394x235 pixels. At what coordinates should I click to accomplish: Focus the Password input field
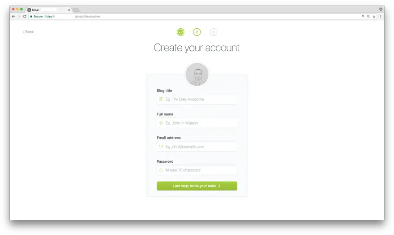click(197, 170)
